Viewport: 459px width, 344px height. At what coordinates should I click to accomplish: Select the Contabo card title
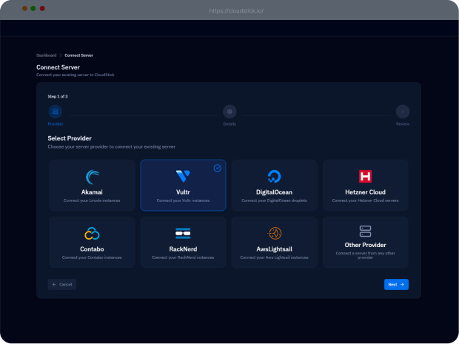click(x=92, y=249)
